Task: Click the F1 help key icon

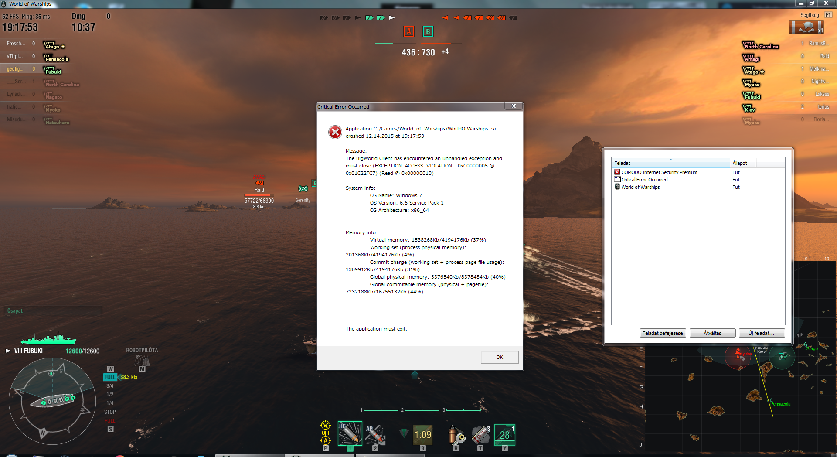Action: click(828, 15)
